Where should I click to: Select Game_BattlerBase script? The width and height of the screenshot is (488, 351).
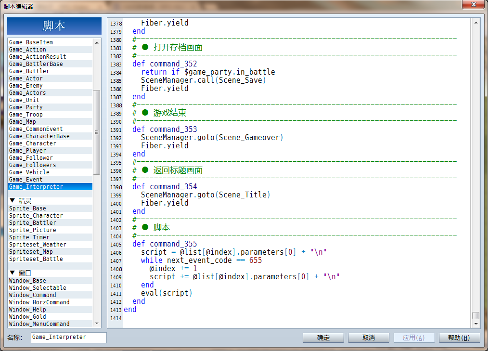pos(50,64)
